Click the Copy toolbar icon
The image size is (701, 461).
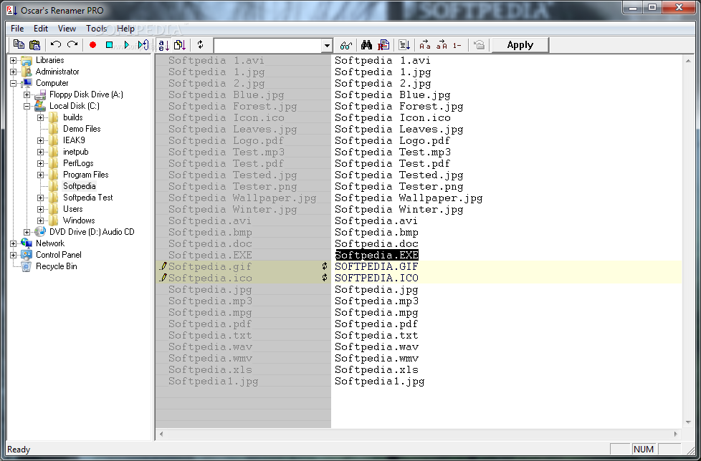coord(19,44)
